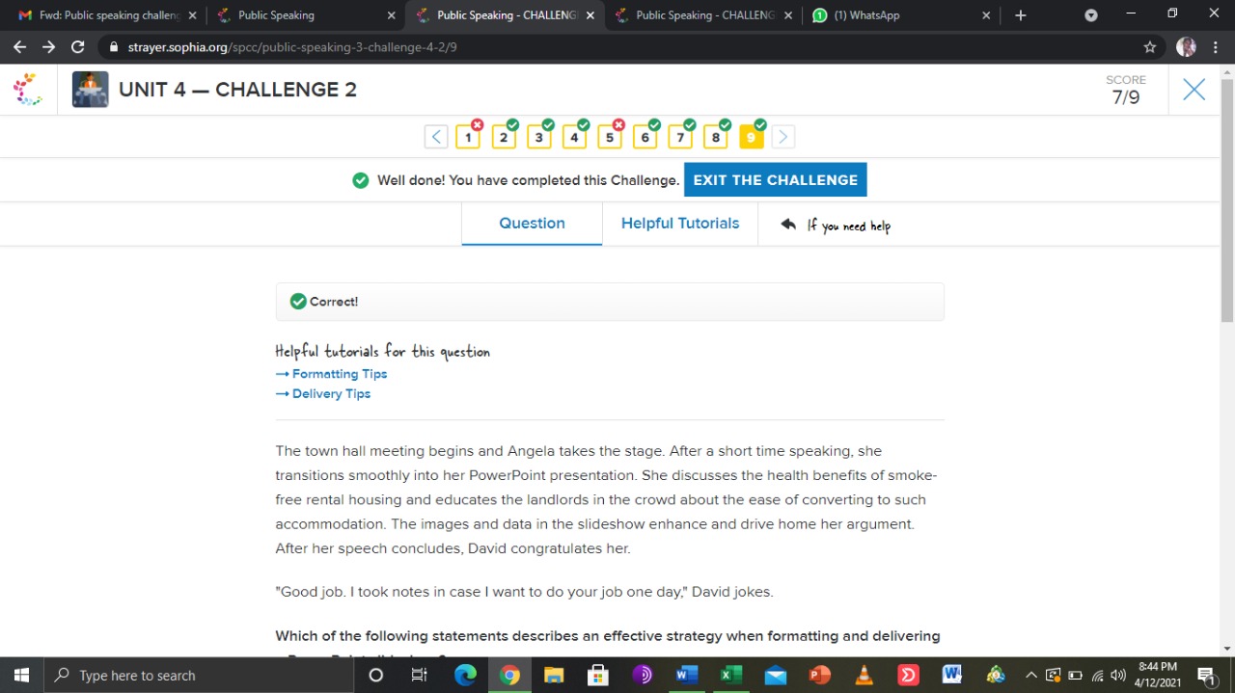Viewport: 1235px width, 693px height.
Task: Select question 9 in the navigator
Action: tap(751, 137)
